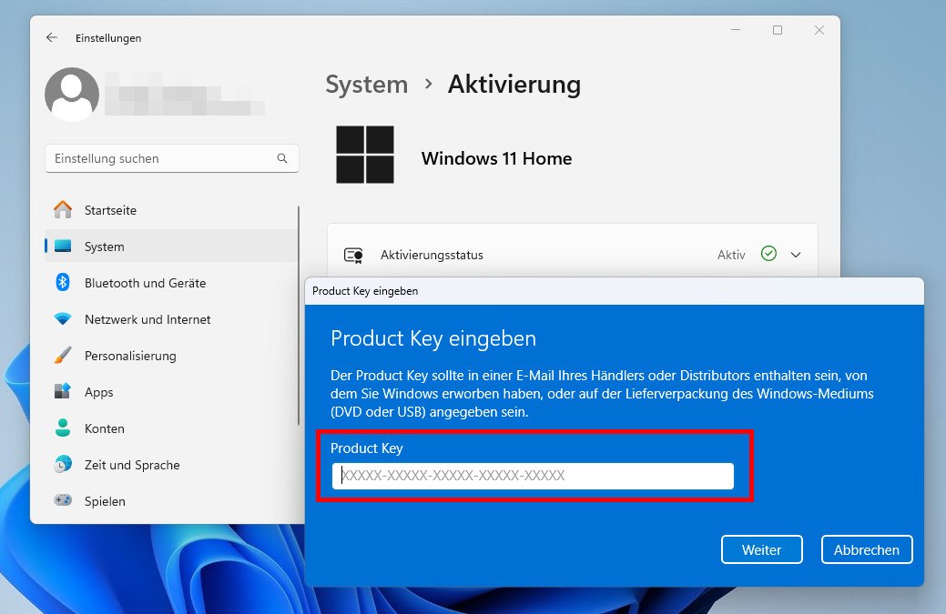This screenshot has height=614, width=946.
Task: Click the search magnifier in Einstellung suchen
Action: pos(285,157)
